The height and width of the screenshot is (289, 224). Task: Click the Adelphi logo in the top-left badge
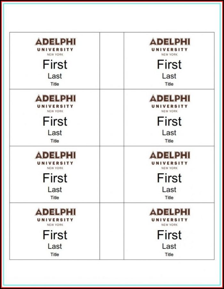pos(55,46)
